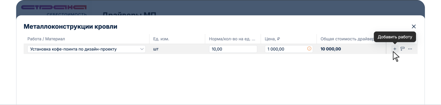Click the СТРАНА logo behind the dialog
The width and height of the screenshot is (441, 105).
point(54,7)
